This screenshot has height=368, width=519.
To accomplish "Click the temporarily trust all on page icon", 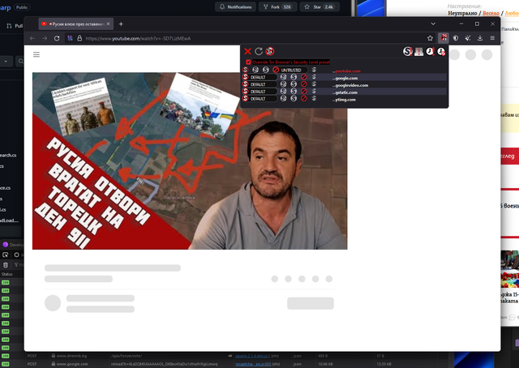I will click(430, 51).
